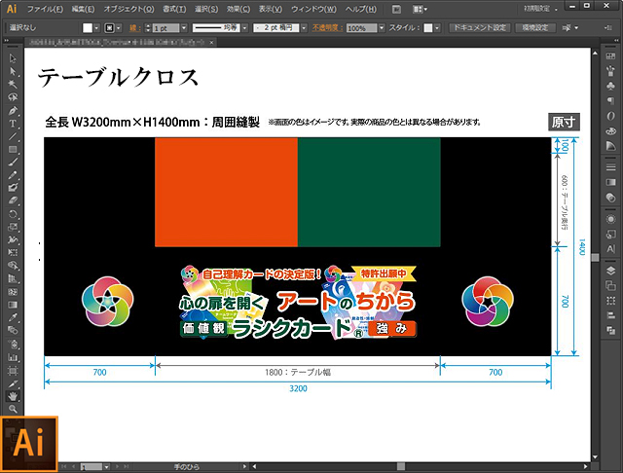Open the opacity 100% dropdown arrow
623x473 pixels.
point(382,28)
